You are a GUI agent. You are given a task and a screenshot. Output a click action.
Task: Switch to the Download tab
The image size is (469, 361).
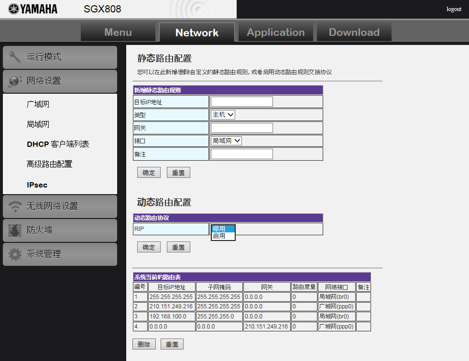click(354, 33)
